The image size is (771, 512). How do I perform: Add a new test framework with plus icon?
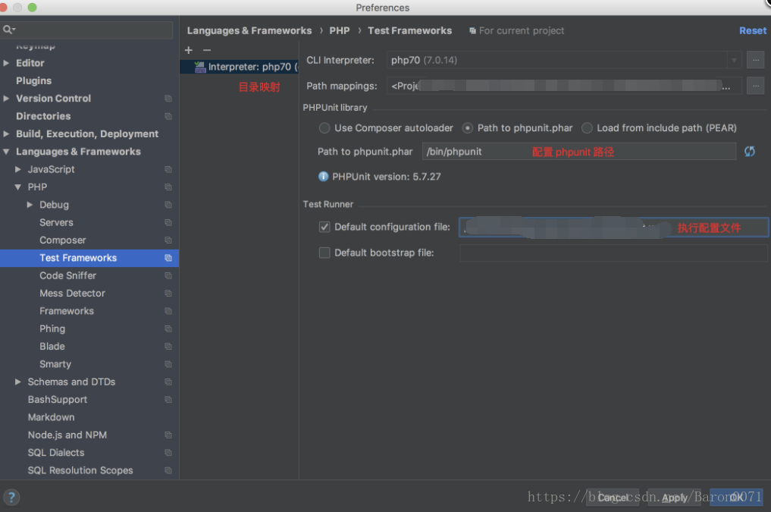tap(188, 50)
